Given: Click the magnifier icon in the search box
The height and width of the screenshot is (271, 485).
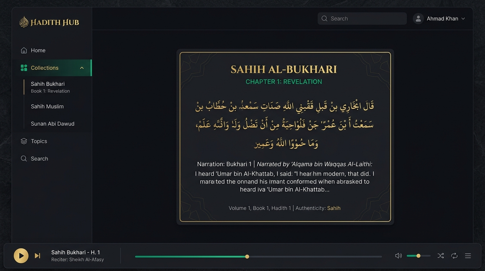Looking at the screenshot, I should coord(325,19).
